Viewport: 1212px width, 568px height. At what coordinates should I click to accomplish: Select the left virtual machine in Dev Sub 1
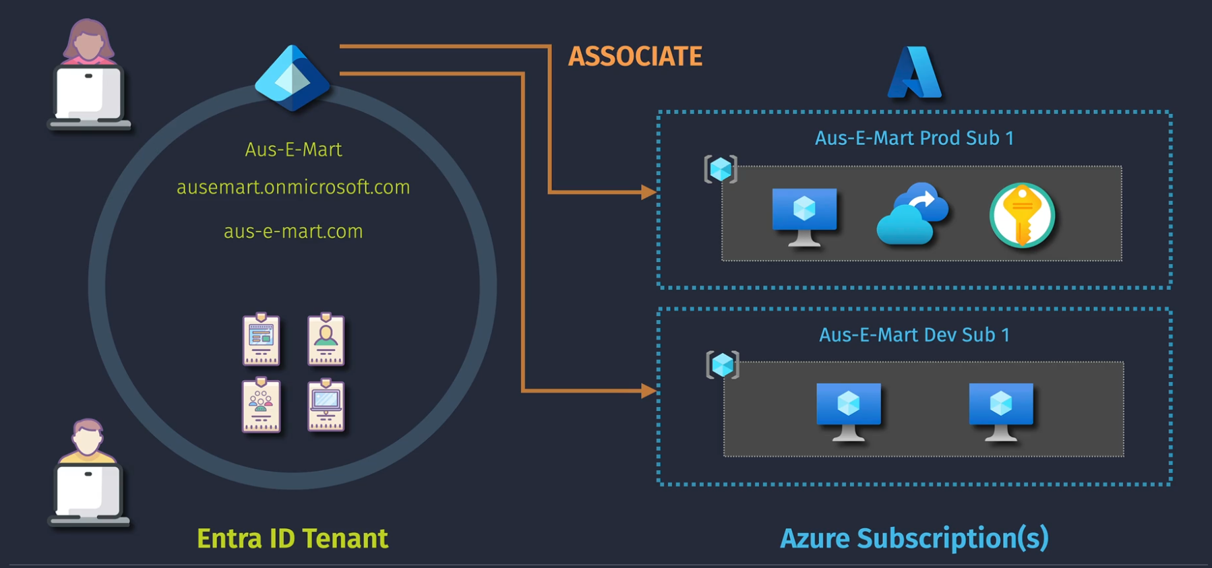[x=848, y=412]
